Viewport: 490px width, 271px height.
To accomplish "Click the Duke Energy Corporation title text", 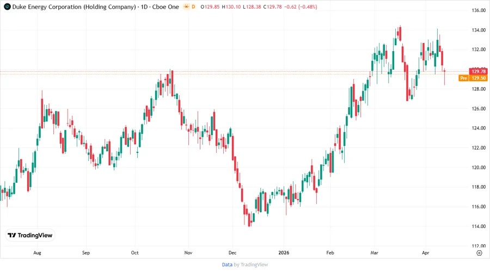I will 74,7.
